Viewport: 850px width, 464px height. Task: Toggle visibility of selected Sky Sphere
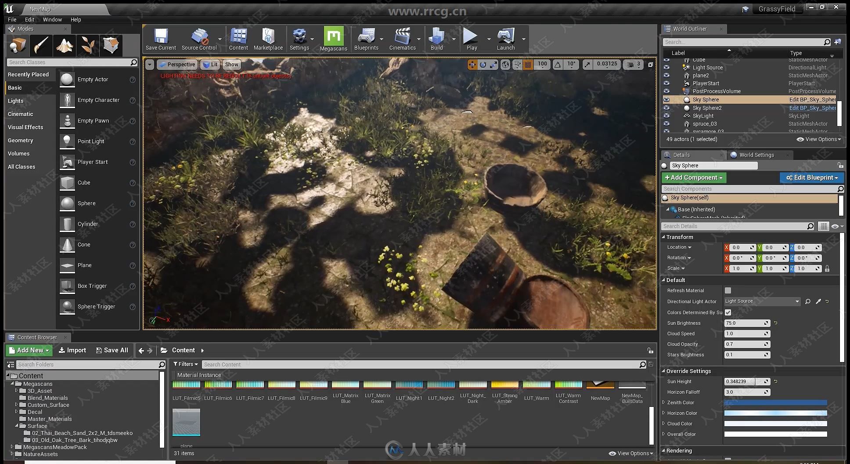pos(666,100)
